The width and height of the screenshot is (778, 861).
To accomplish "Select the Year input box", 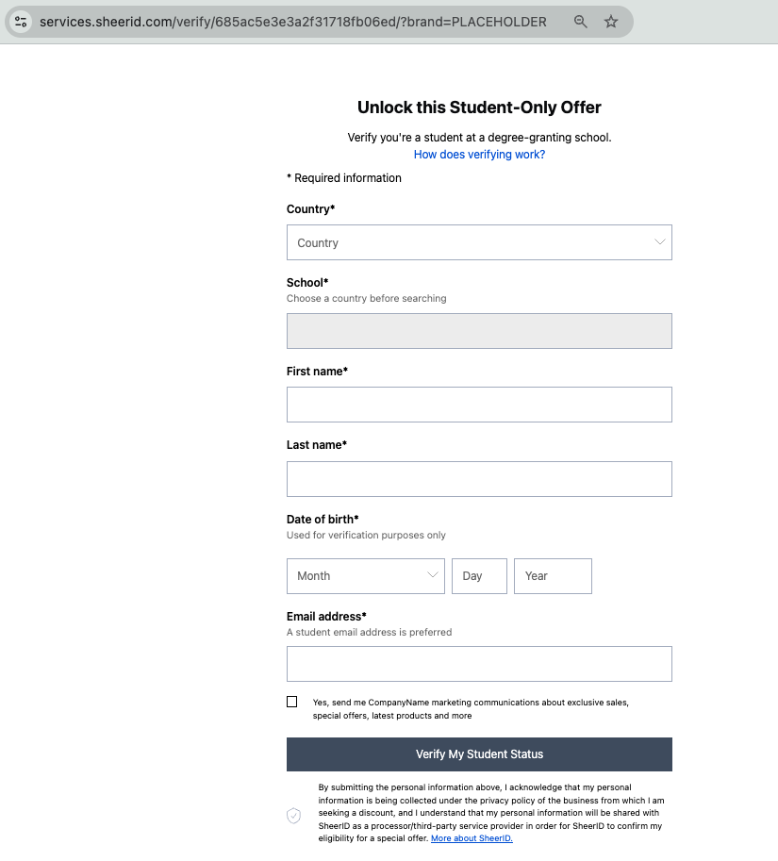I will (x=553, y=576).
